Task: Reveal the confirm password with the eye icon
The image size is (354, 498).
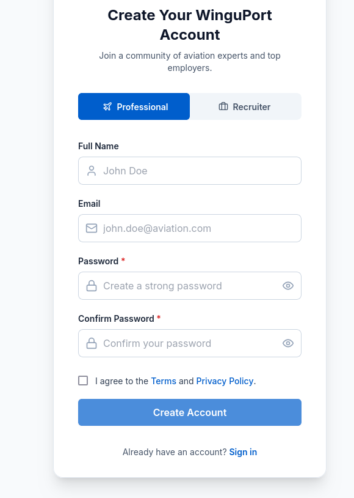Action: tap(287, 343)
